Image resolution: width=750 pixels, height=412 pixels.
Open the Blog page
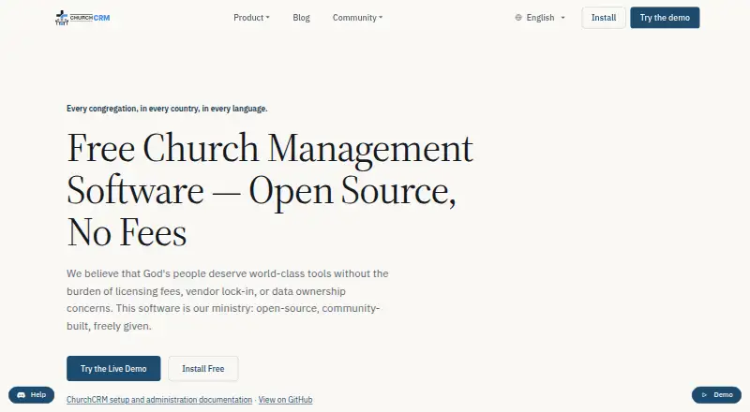(x=301, y=18)
